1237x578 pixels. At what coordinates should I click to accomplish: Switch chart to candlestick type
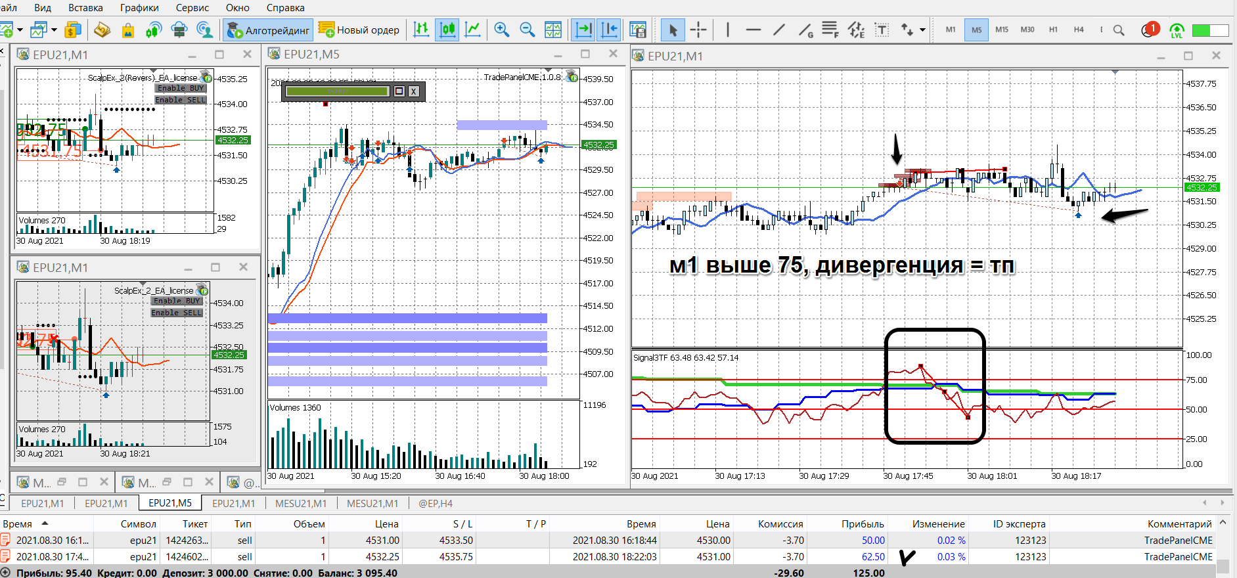tap(447, 30)
